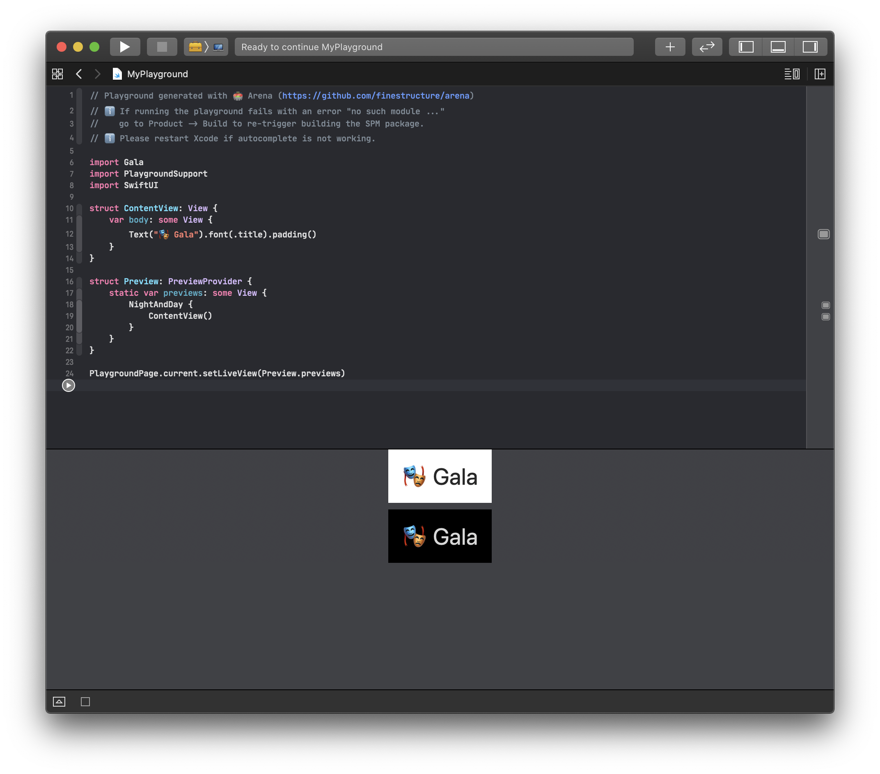Click the code review arrows button

click(706, 46)
